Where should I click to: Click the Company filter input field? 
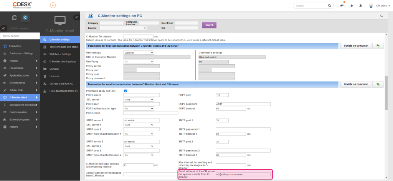tap(112, 23)
